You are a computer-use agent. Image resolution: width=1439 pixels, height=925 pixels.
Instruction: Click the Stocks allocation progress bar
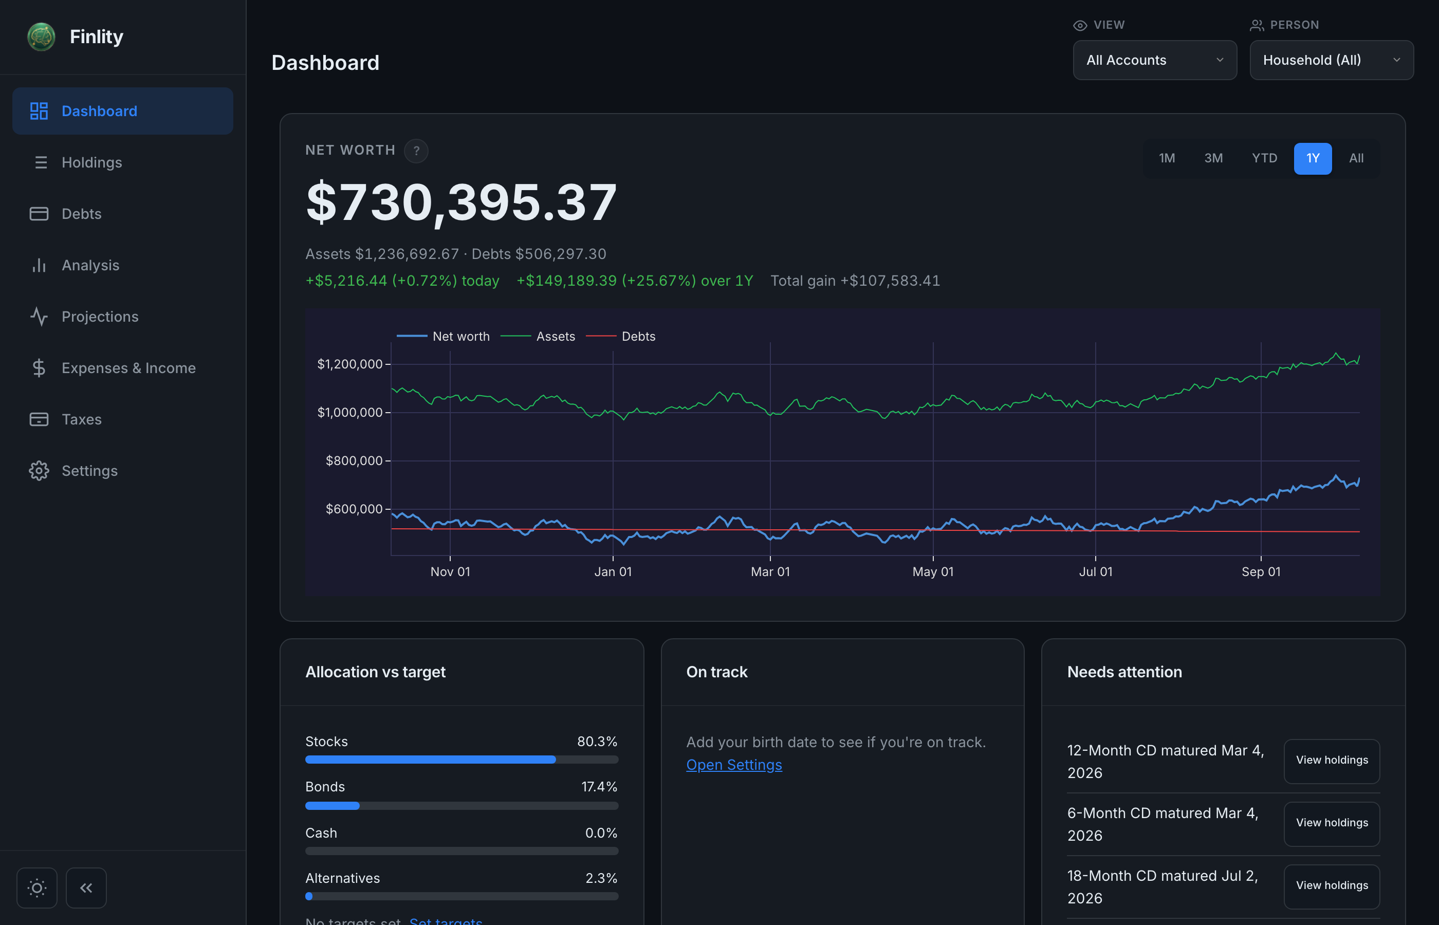pos(461,760)
